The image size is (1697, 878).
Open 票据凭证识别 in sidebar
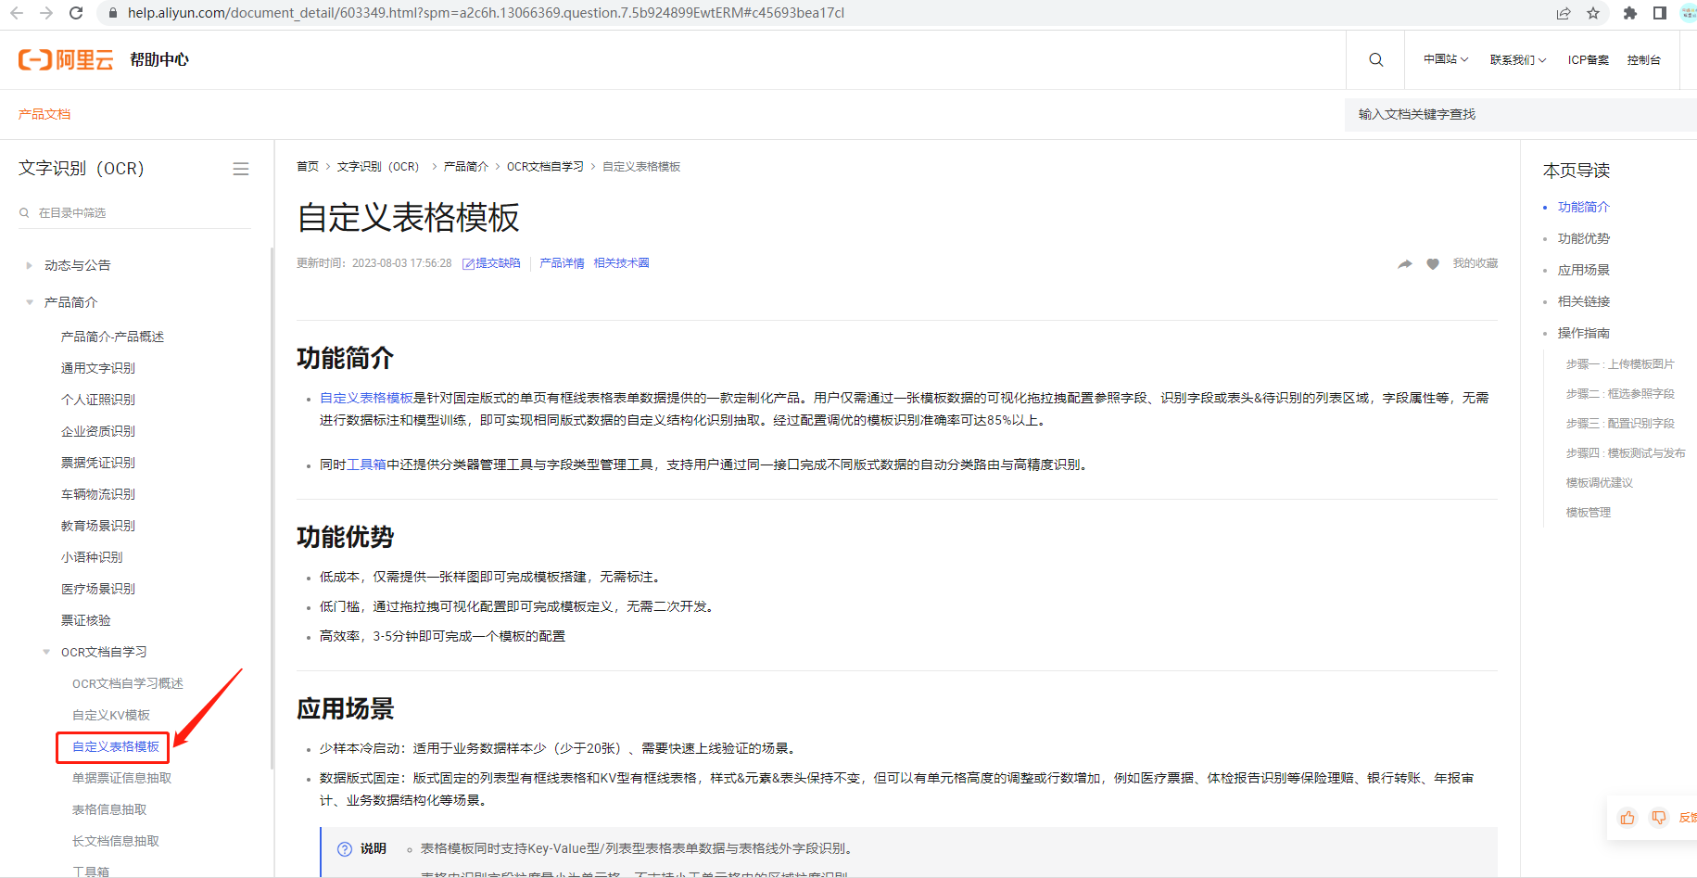(x=98, y=463)
